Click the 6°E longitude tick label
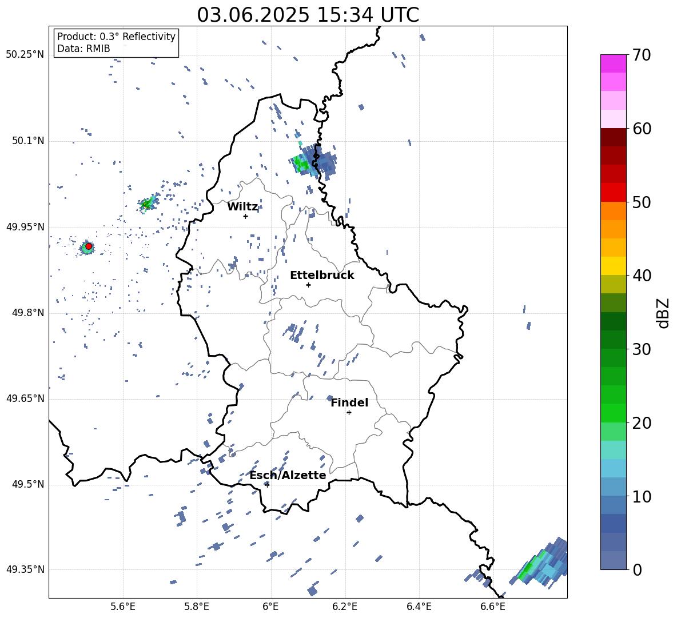Screen dimensions: 677x618 pos(270,607)
